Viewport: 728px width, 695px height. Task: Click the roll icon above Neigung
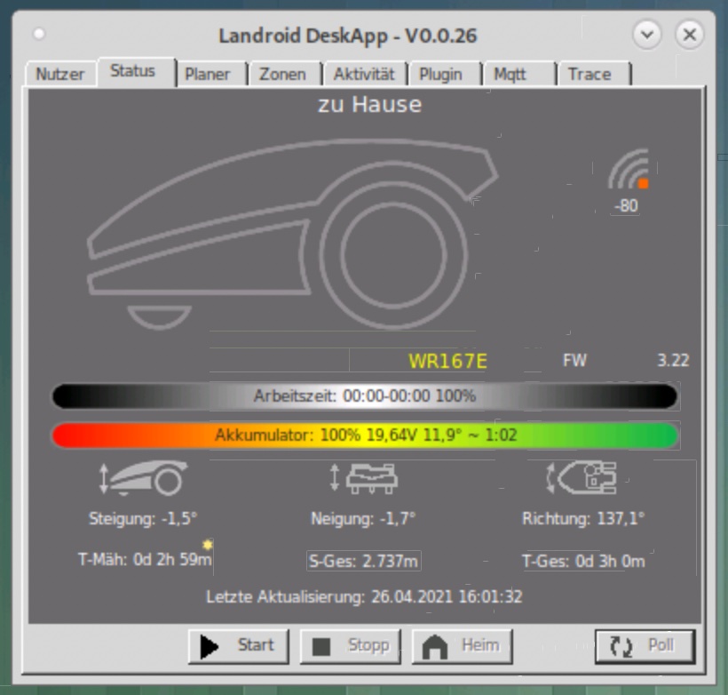click(x=363, y=478)
